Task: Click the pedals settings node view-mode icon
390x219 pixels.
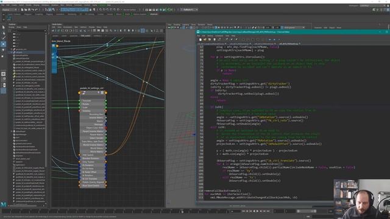Action: [102, 92]
